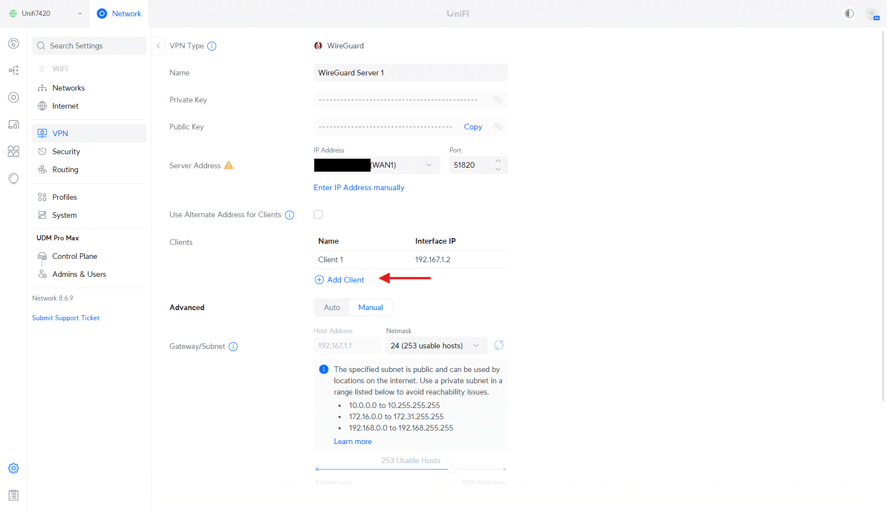Adjust the usable hosts slider handle
887x511 pixels.
[x=451, y=469]
